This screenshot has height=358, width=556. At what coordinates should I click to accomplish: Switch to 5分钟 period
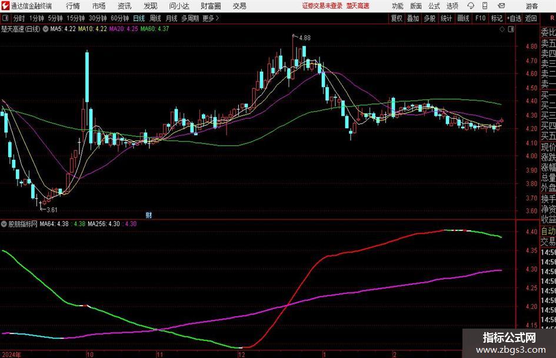[55, 18]
